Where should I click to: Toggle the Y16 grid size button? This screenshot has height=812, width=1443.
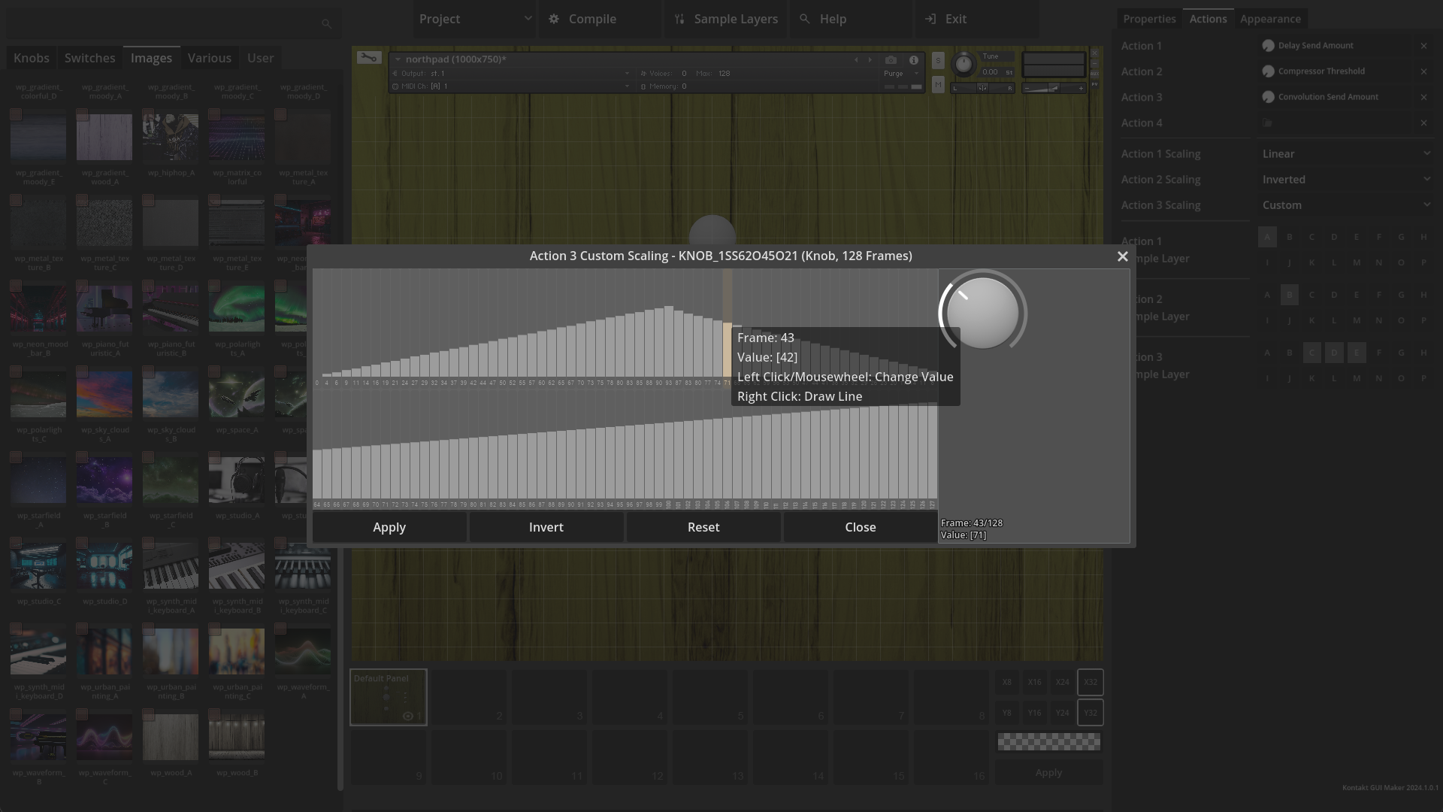click(x=1034, y=713)
